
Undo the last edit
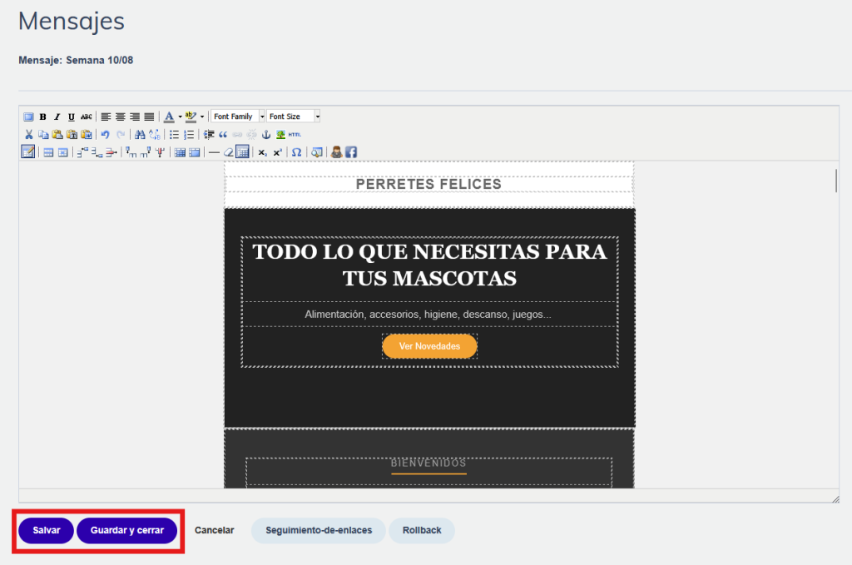pyautogui.click(x=106, y=134)
